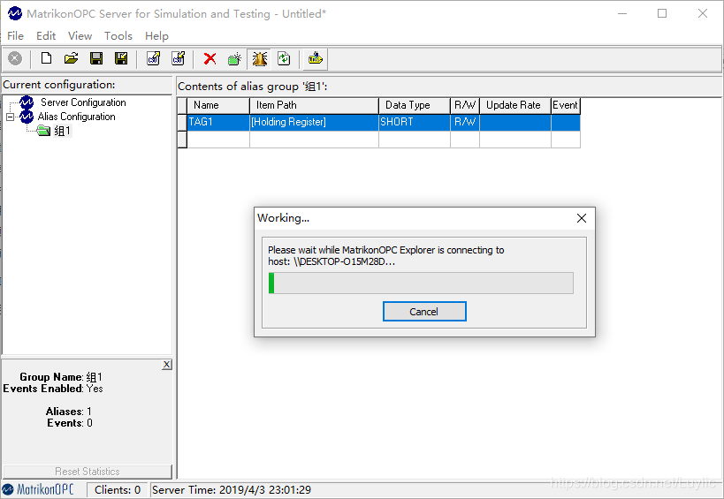Image resolution: width=724 pixels, height=499 pixels.
Task: Toggle the bell events icon
Action: pos(260,58)
